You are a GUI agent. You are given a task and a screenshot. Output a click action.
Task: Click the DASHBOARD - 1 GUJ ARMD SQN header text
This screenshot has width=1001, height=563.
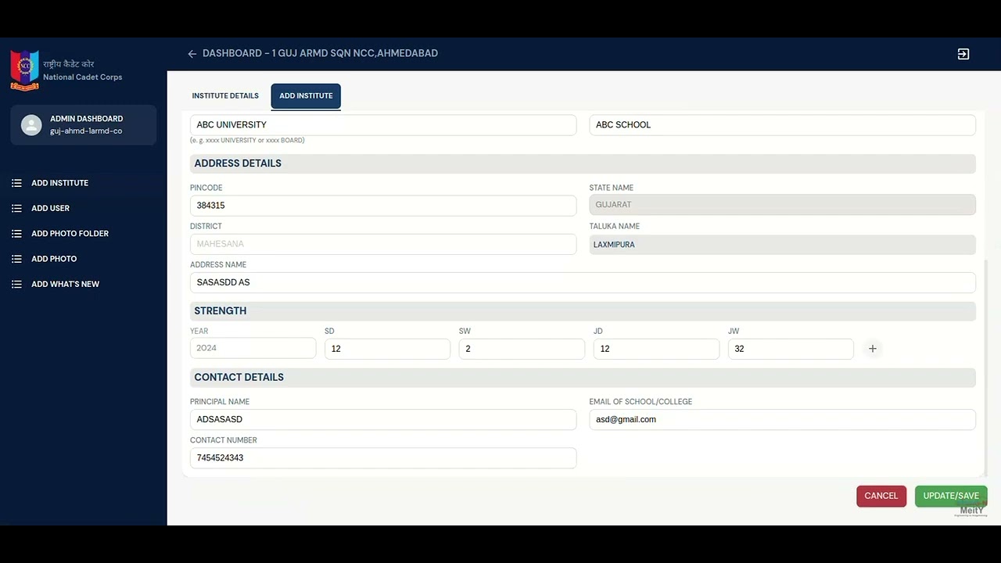pyautogui.click(x=320, y=54)
